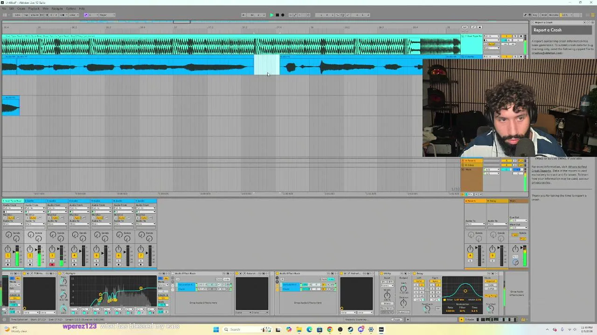Unfold the 2 Audio arrangement track
The width and height of the screenshot is (597, 335).
tap(463, 56)
